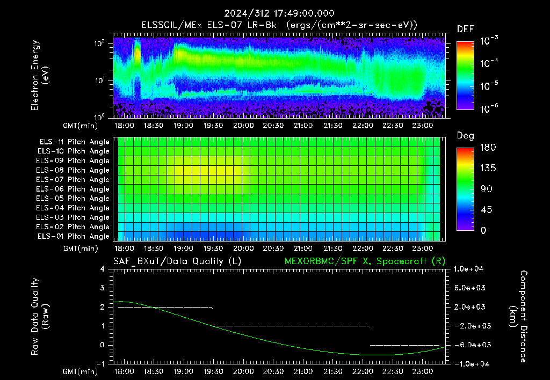550x380 pixels.
Task: Click the 90 tick on Deg colorbar
Action: click(487, 189)
